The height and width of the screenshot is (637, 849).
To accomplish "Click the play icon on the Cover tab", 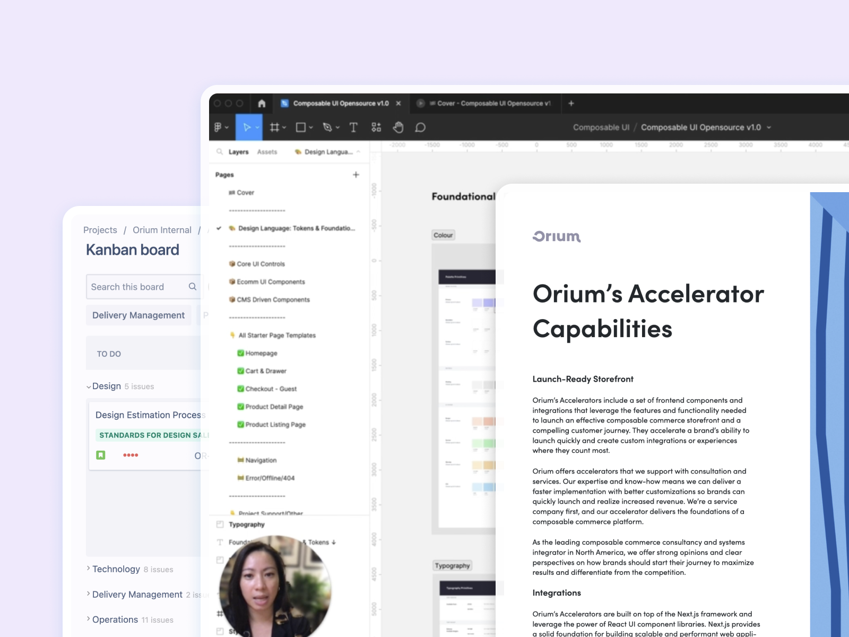I will coord(420,104).
